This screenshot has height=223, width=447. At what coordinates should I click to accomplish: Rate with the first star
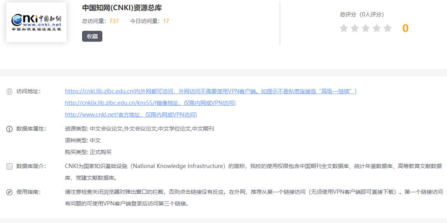click(x=344, y=28)
